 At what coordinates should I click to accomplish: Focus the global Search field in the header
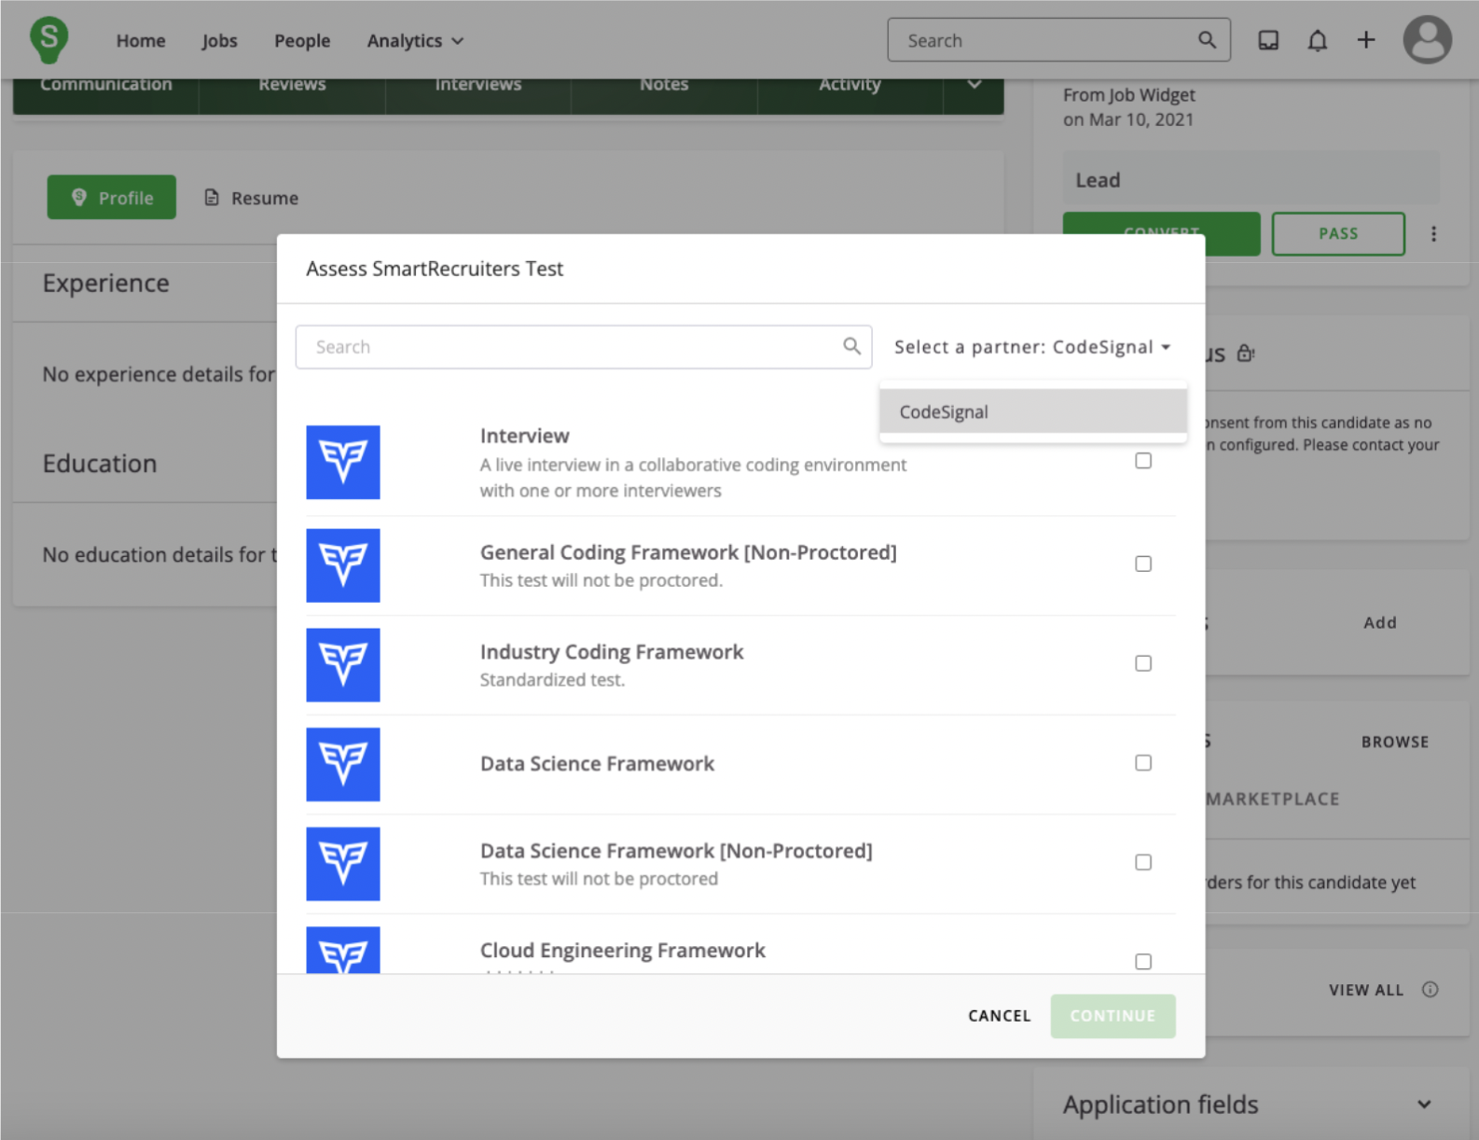1058,40
